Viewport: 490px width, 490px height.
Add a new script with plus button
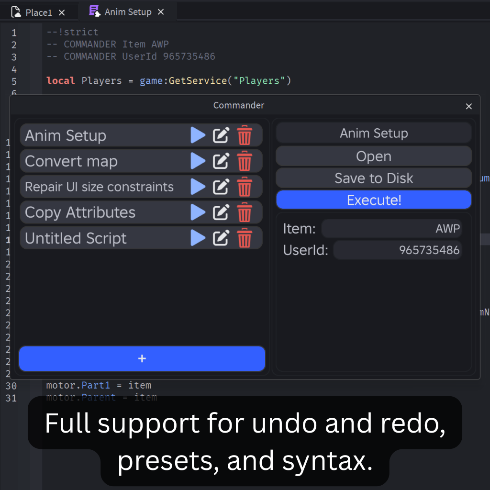click(142, 358)
